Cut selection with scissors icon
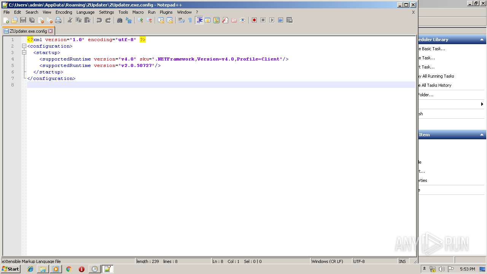The height and width of the screenshot is (274, 487). tap(70, 20)
